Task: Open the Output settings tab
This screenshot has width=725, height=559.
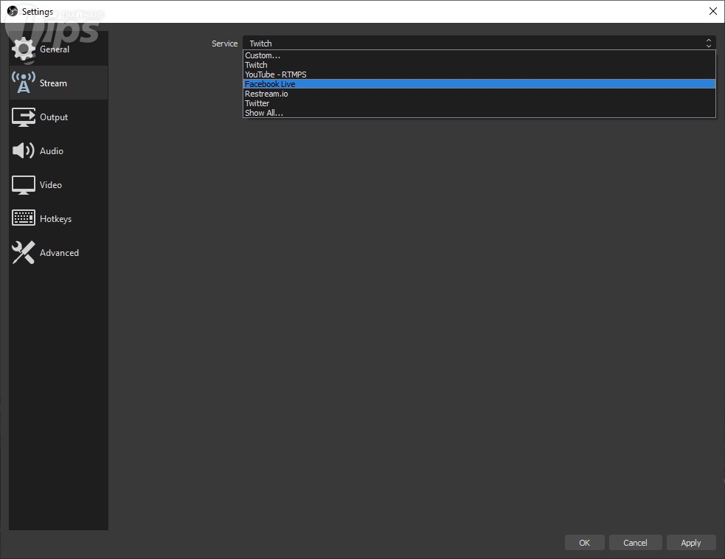Action: pos(58,117)
